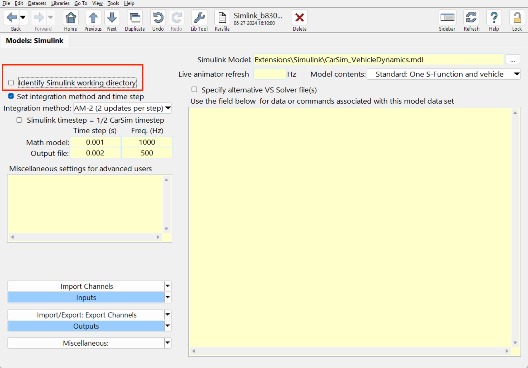The height and width of the screenshot is (368, 528).
Task: Expand the Export Channels dropdown arrow
Action: click(x=168, y=315)
